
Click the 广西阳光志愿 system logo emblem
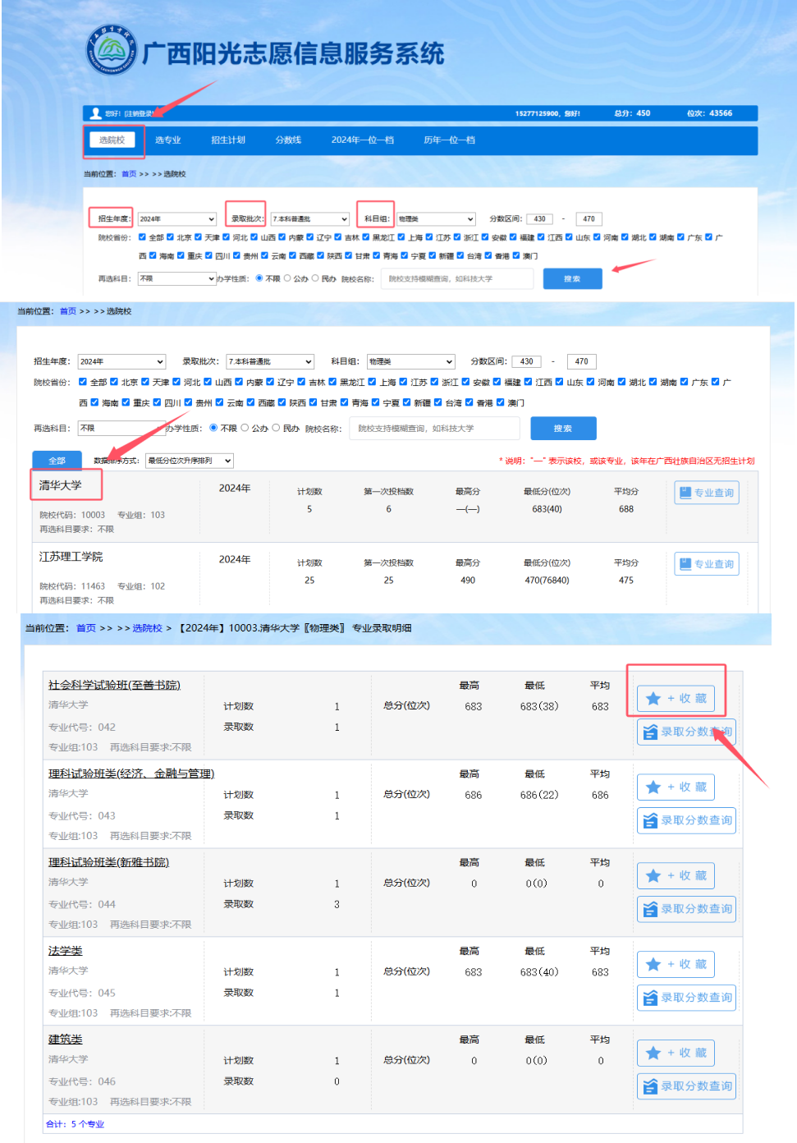click(x=112, y=50)
